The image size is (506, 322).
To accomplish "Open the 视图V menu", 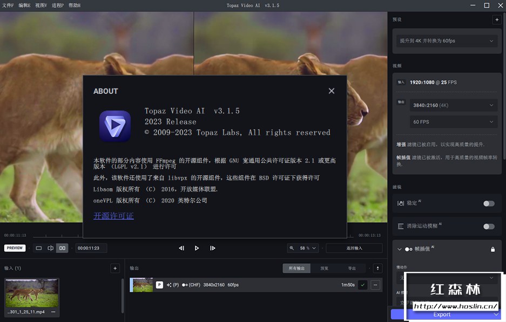I will [41, 5].
